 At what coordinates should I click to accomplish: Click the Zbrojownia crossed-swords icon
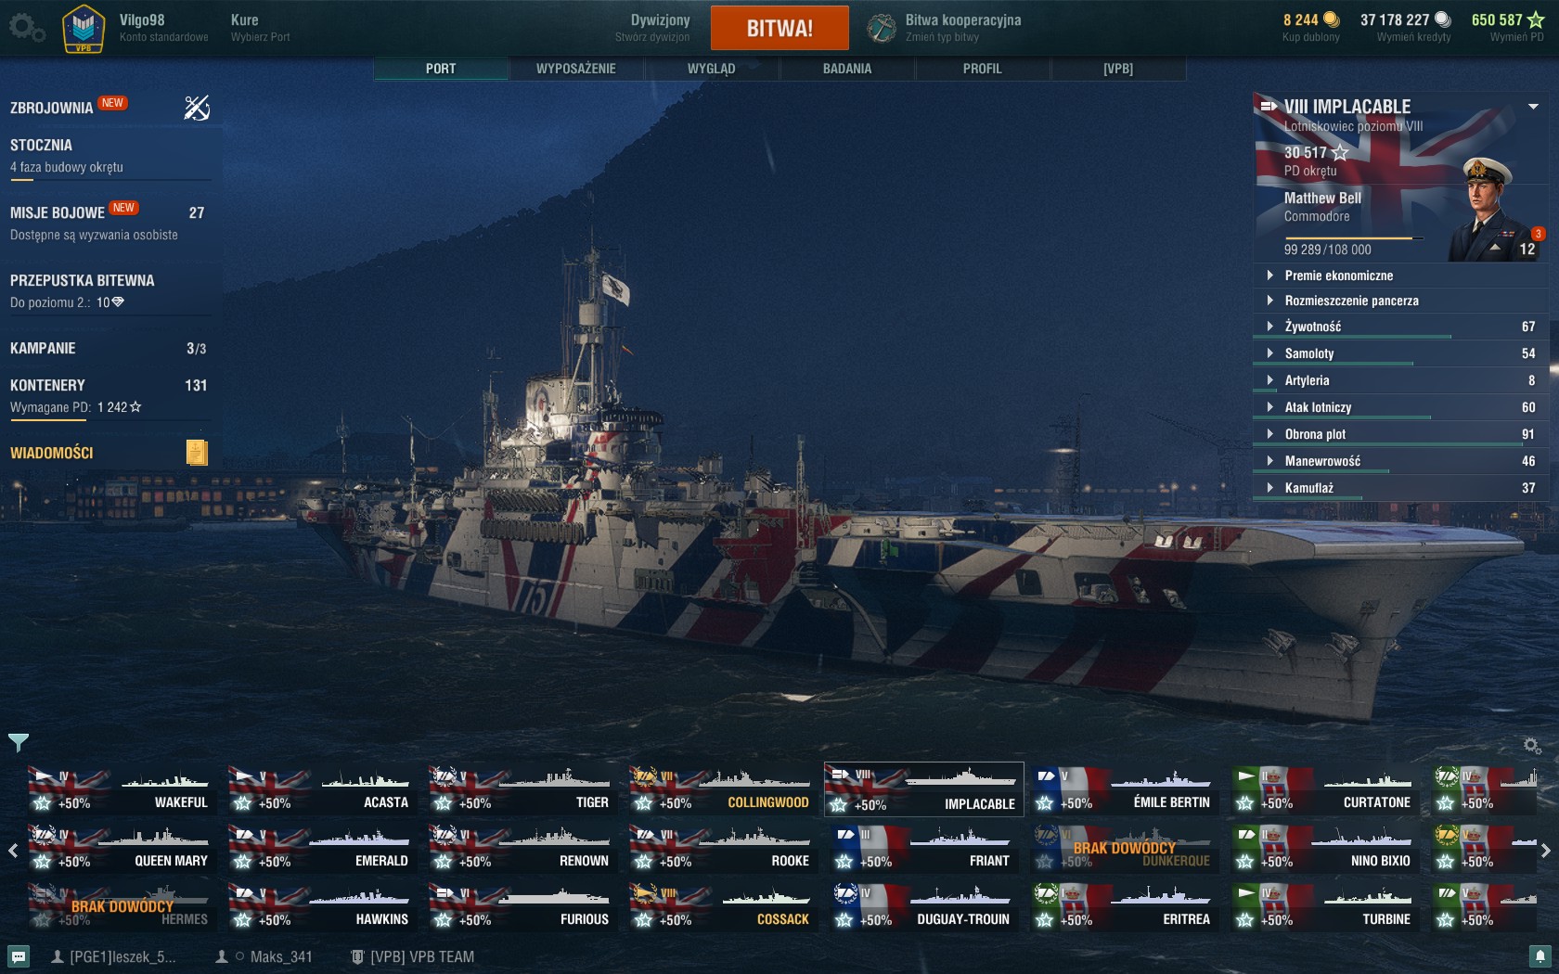pos(197,109)
